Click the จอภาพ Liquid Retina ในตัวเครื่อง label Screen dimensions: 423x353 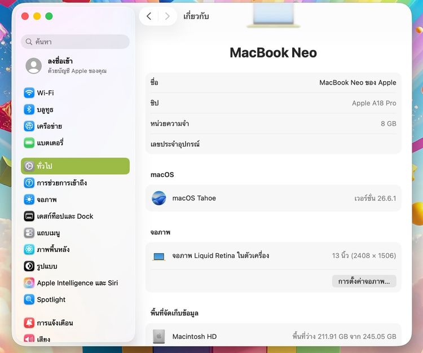pos(221,255)
